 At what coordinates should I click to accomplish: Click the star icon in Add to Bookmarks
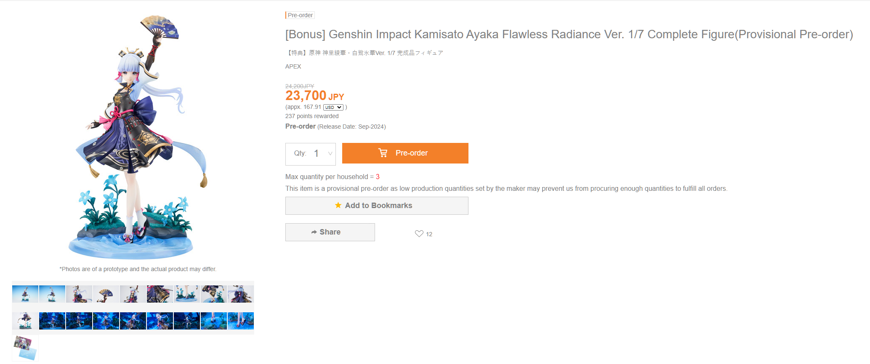pos(338,205)
